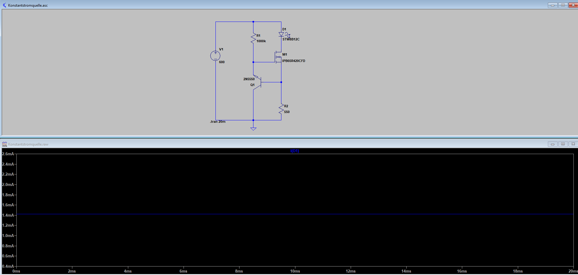Minimize the Konstantstromquelle.asc schematic window
578x275 pixels.
click(x=552, y=5)
